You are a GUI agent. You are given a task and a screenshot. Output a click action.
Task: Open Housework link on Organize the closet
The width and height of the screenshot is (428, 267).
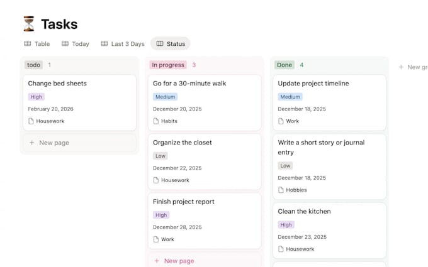click(x=175, y=180)
